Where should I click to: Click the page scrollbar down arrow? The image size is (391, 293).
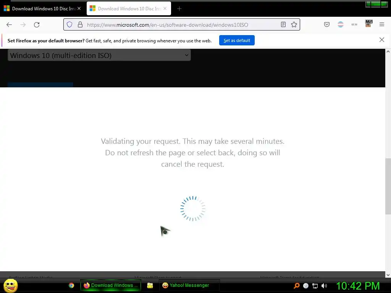pyautogui.click(x=388, y=275)
